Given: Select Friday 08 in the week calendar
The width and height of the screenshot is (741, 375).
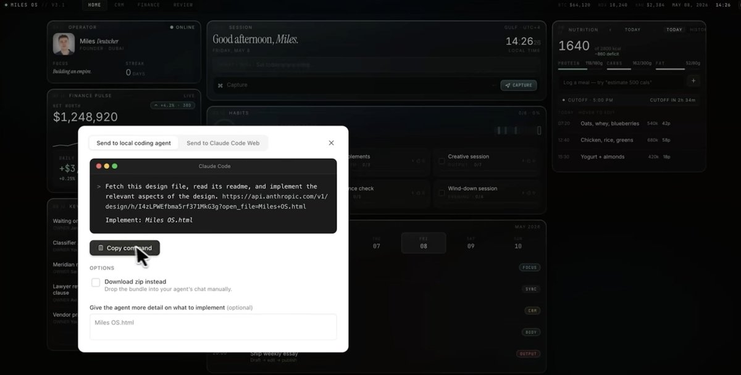Looking at the screenshot, I should point(424,243).
